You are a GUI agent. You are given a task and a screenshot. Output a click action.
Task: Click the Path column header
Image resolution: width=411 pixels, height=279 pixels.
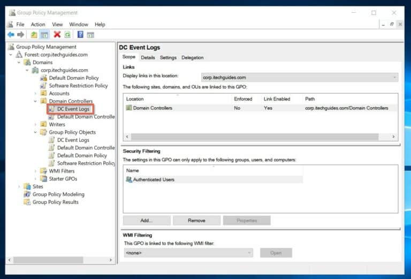[x=310, y=99]
